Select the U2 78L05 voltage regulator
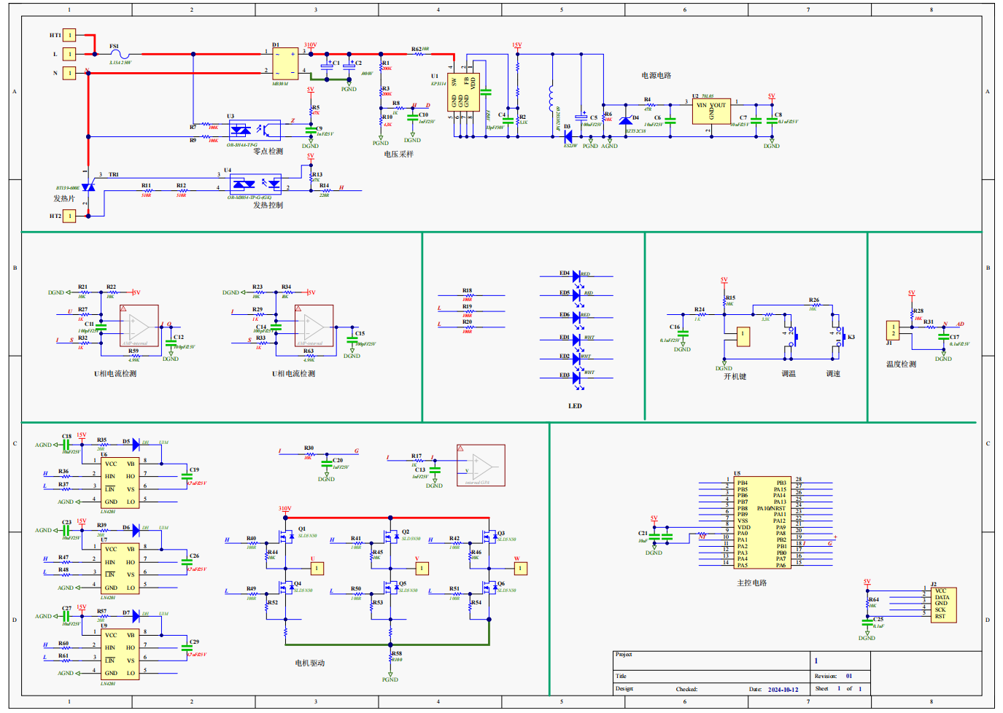The height and width of the screenshot is (713, 1003). tap(711, 112)
